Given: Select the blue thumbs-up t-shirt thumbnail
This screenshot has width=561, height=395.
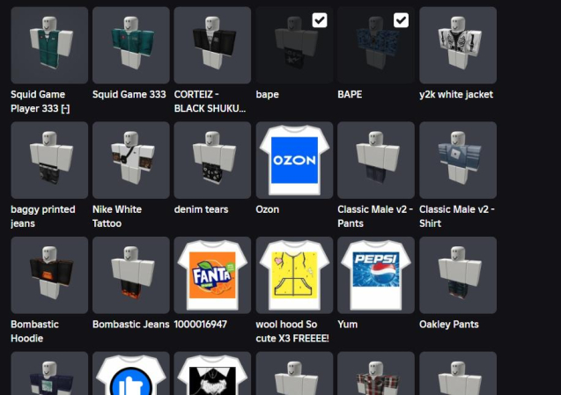Looking at the screenshot, I should pos(130,376).
